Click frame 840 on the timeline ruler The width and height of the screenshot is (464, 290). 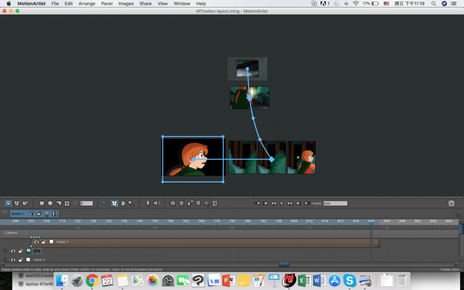387,221
